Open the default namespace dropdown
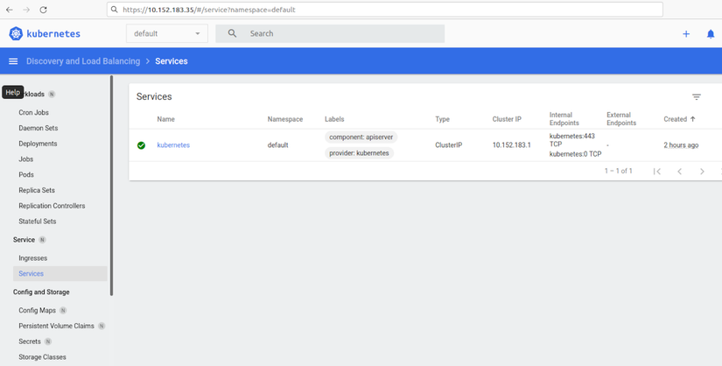The width and height of the screenshot is (722, 366). [166, 33]
